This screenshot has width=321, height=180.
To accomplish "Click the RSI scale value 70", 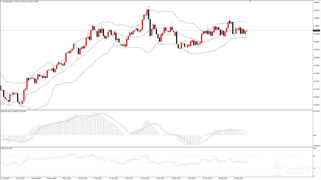I will 314,156.
